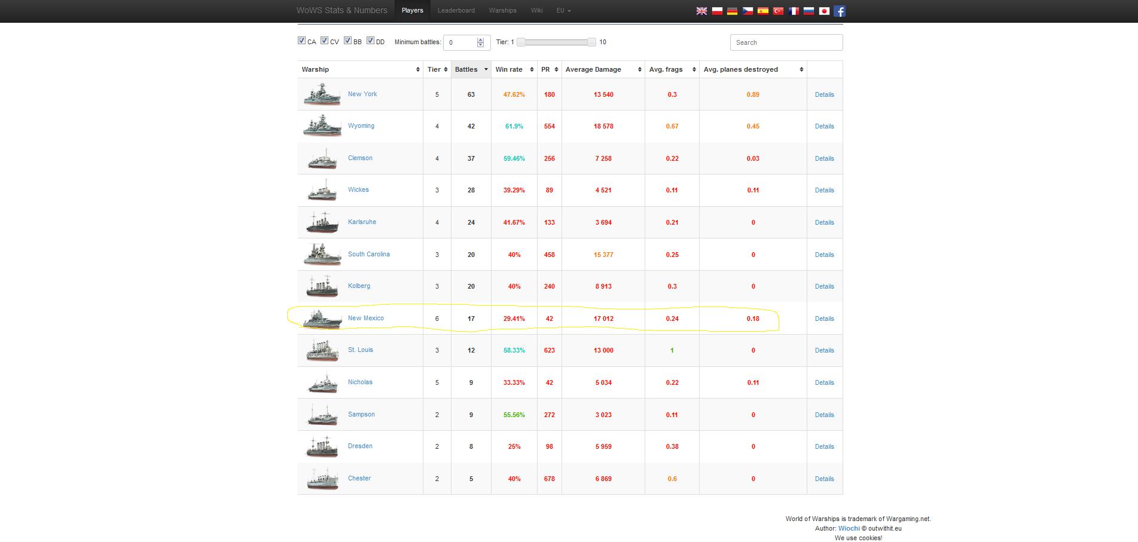1138x542 pixels.
Task: Switch language with the French flag
Action: pos(794,11)
